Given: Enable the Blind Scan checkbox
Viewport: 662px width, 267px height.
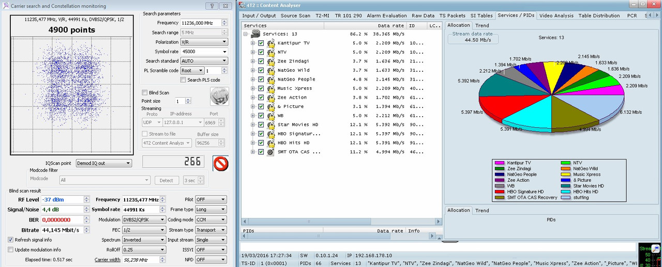Looking at the screenshot, I should tap(145, 92).
